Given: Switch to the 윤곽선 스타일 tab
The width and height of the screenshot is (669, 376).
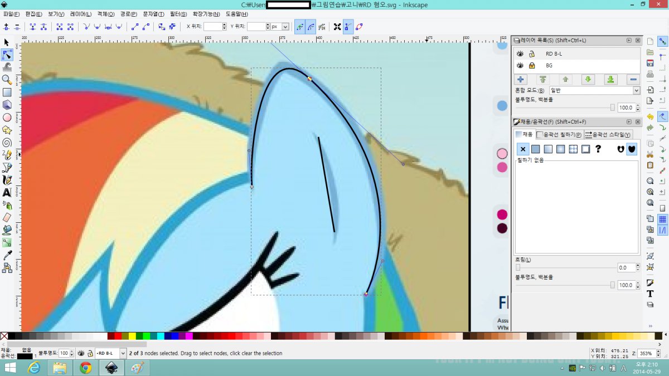Looking at the screenshot, I should [608, 134].
